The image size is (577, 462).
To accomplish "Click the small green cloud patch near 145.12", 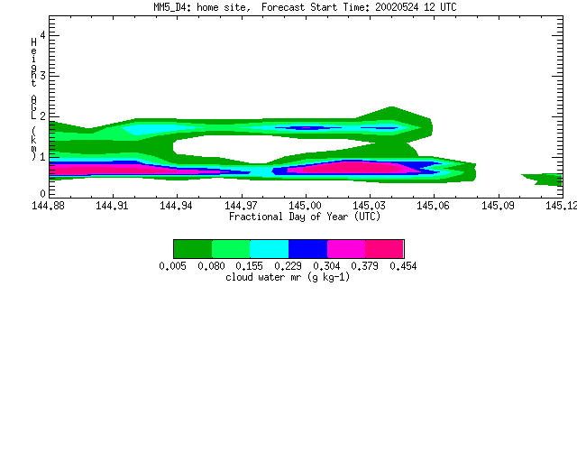I will tap(545, 180).
